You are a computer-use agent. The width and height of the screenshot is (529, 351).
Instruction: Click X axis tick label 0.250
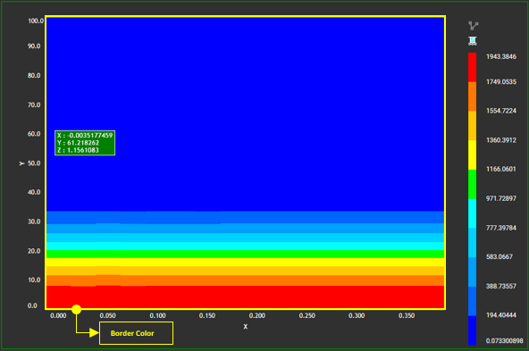click(x=307, y=316)
